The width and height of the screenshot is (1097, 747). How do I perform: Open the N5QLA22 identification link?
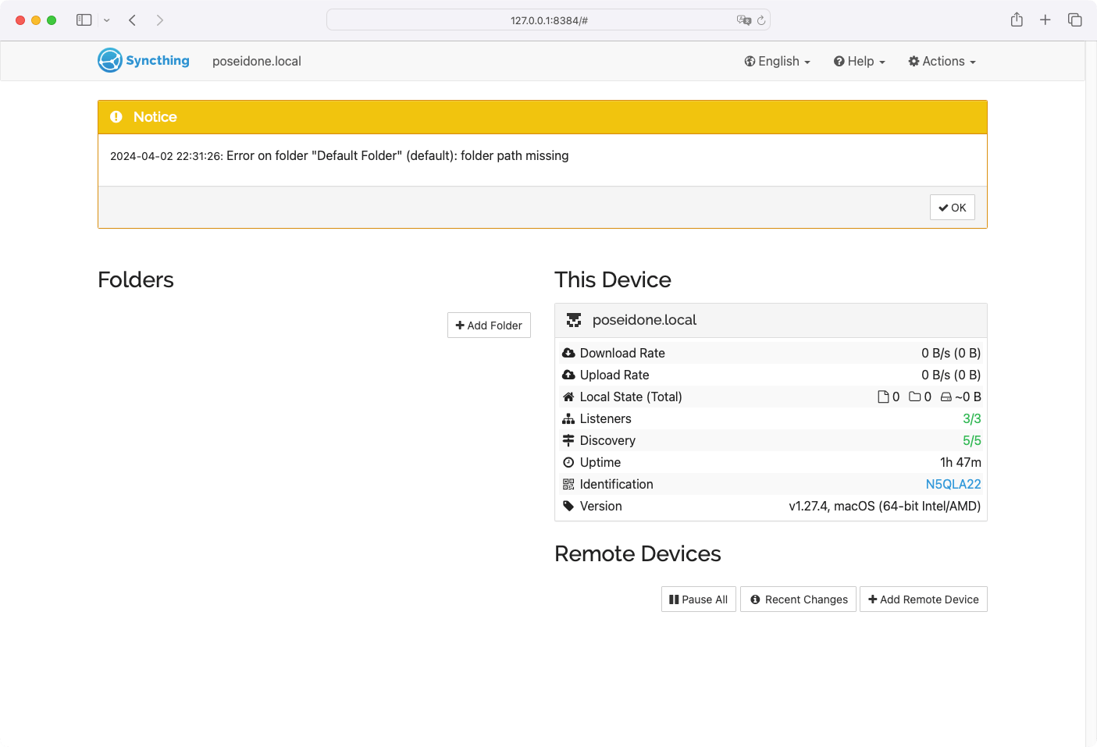[953, 485]
